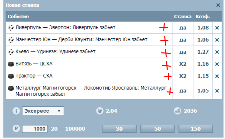Click the ruble currency icon
This screenshot has width=225, height=139.
point(15,129)
